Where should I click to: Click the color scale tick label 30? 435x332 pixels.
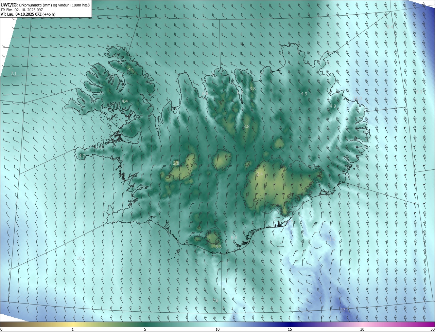click(362, 329)
